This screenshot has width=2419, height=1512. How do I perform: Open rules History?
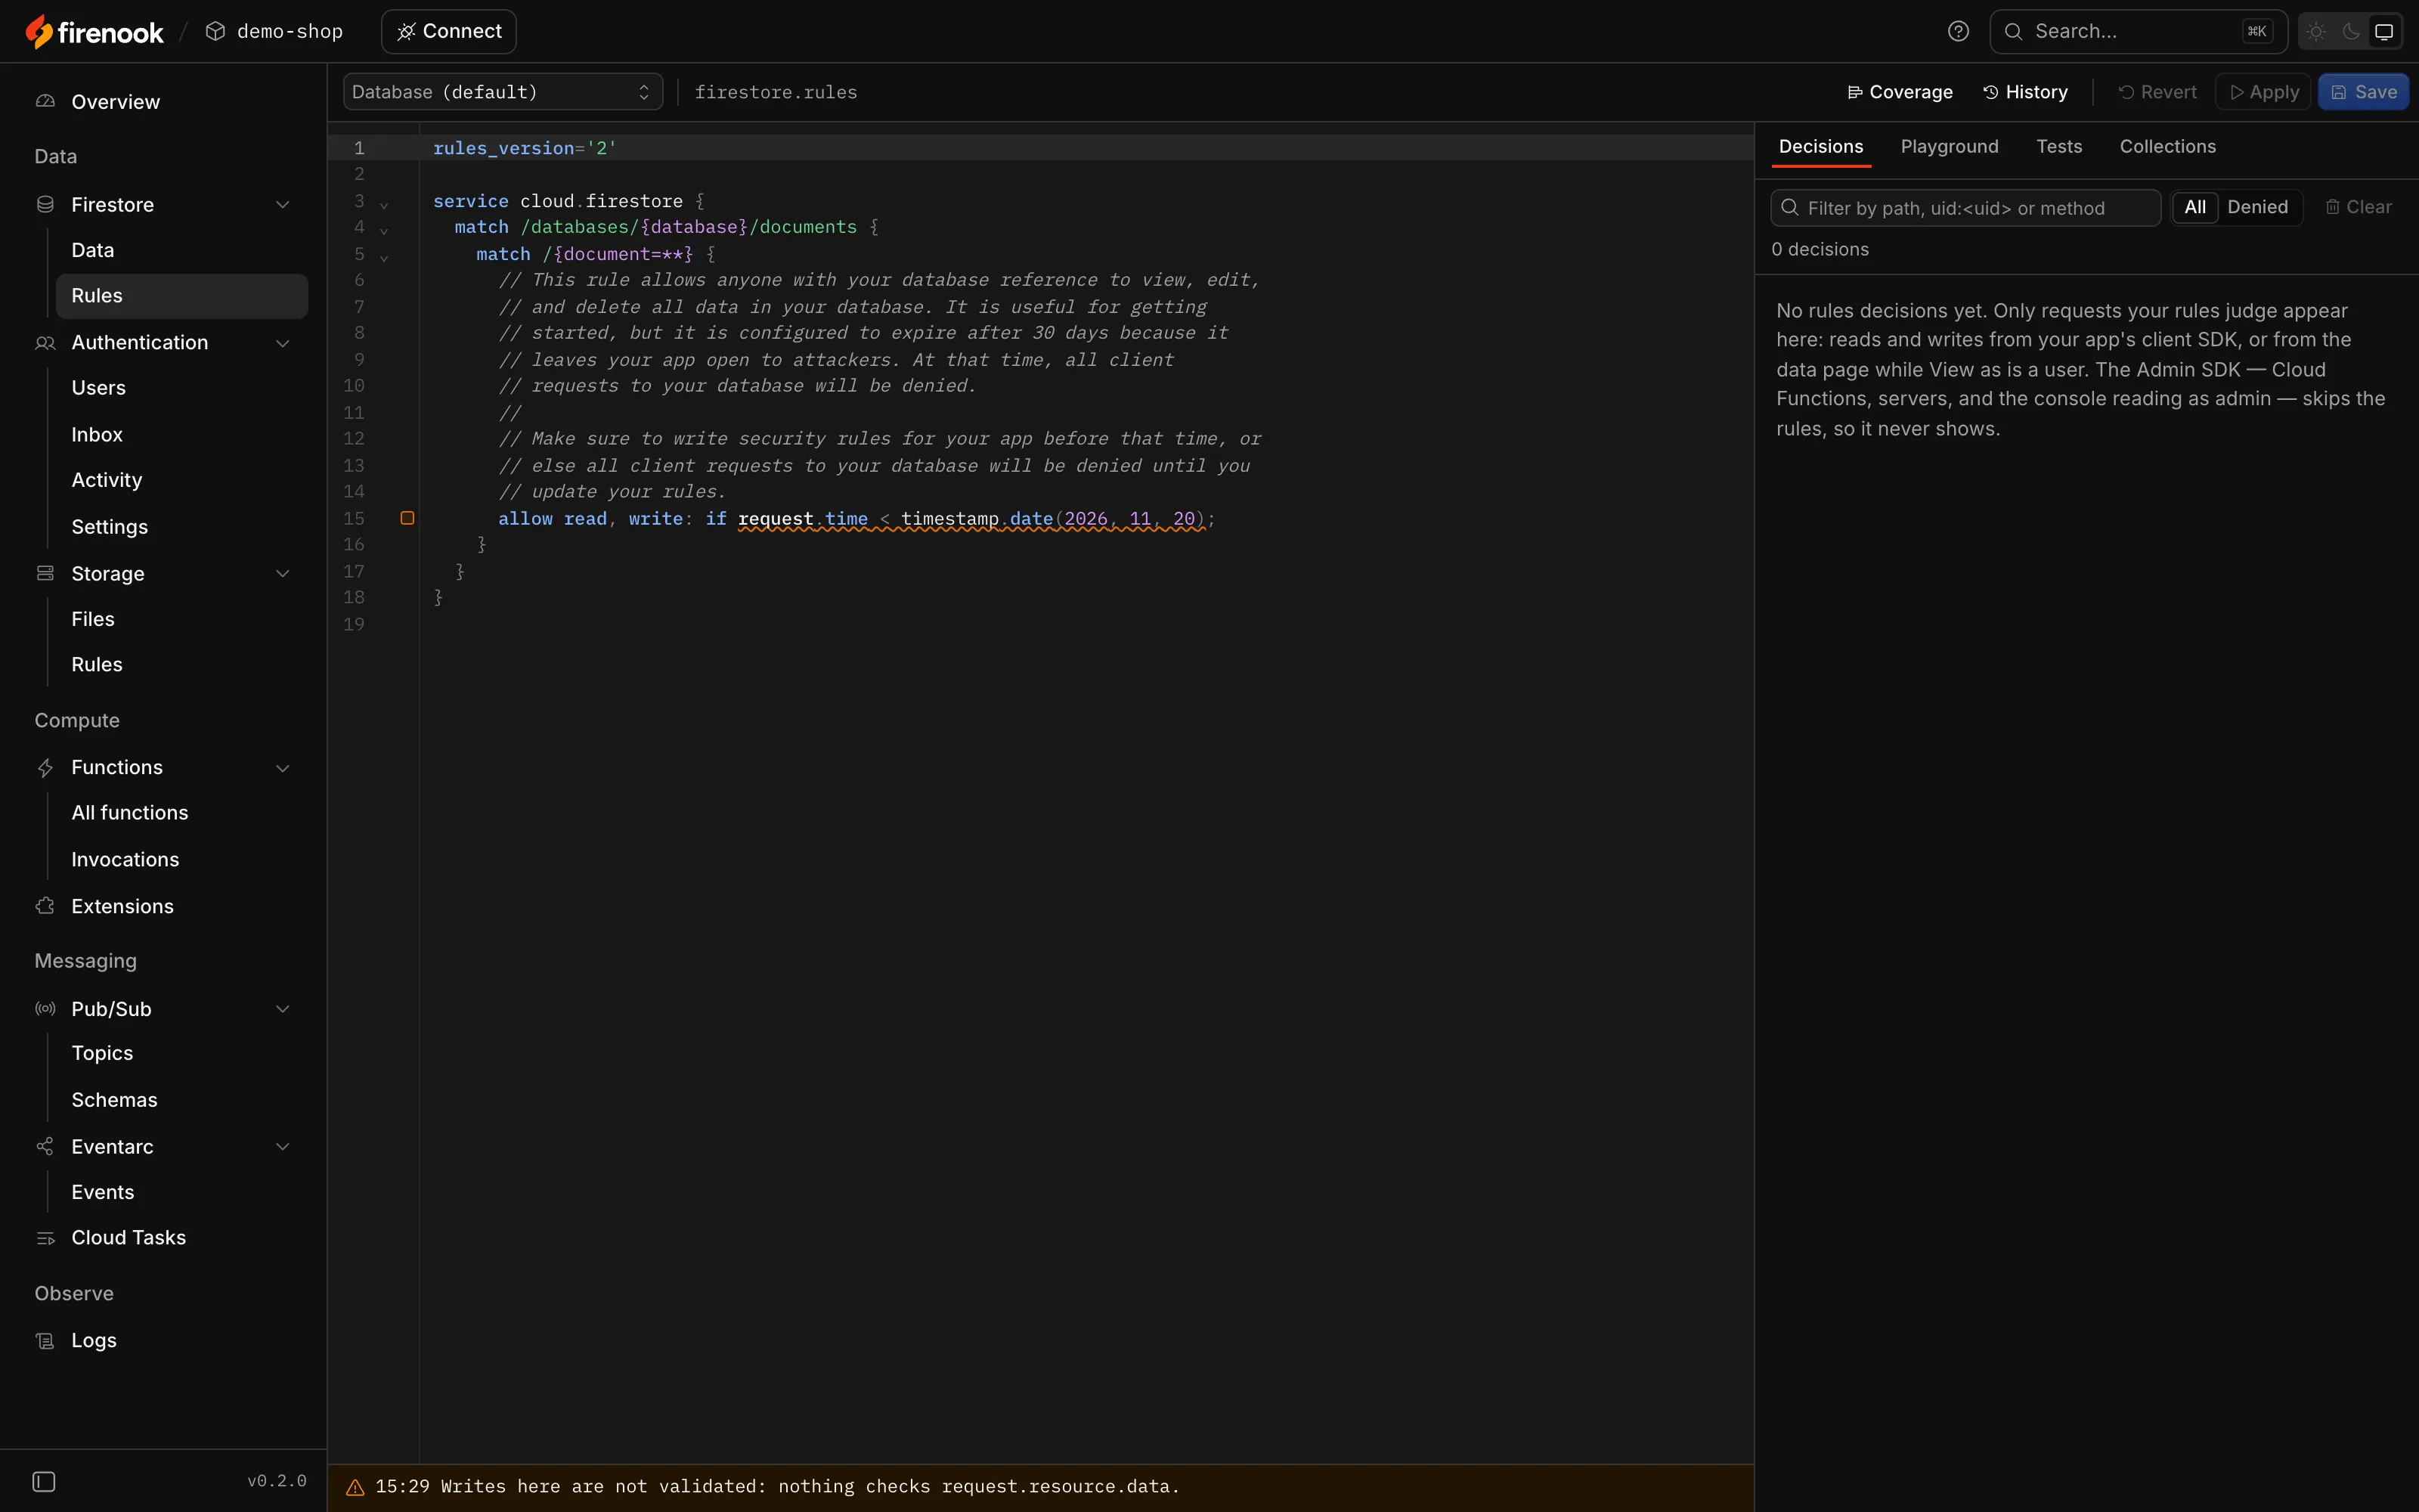(2025, 92)
